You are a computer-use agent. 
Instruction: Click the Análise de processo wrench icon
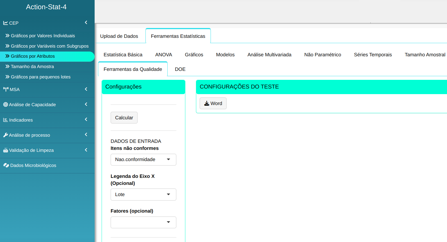click(5, 135)
